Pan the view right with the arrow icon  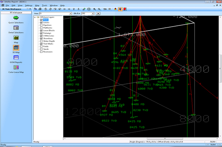[x=69, y=9]
